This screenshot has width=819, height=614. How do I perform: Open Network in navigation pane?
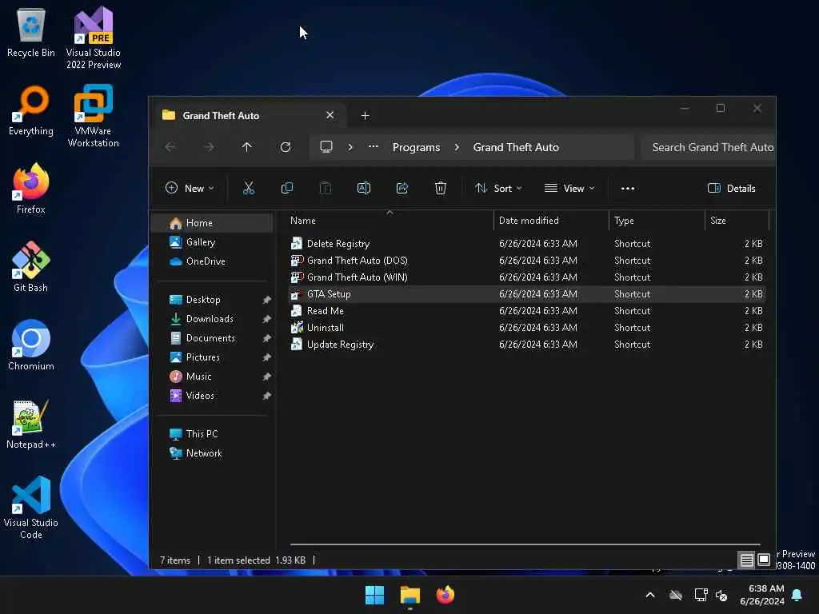click(x=211, y=453)
